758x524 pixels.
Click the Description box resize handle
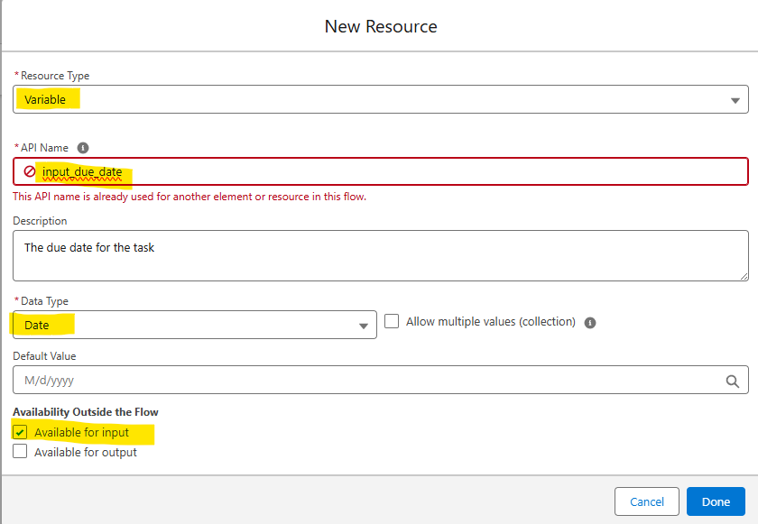[x=744, y=276]
